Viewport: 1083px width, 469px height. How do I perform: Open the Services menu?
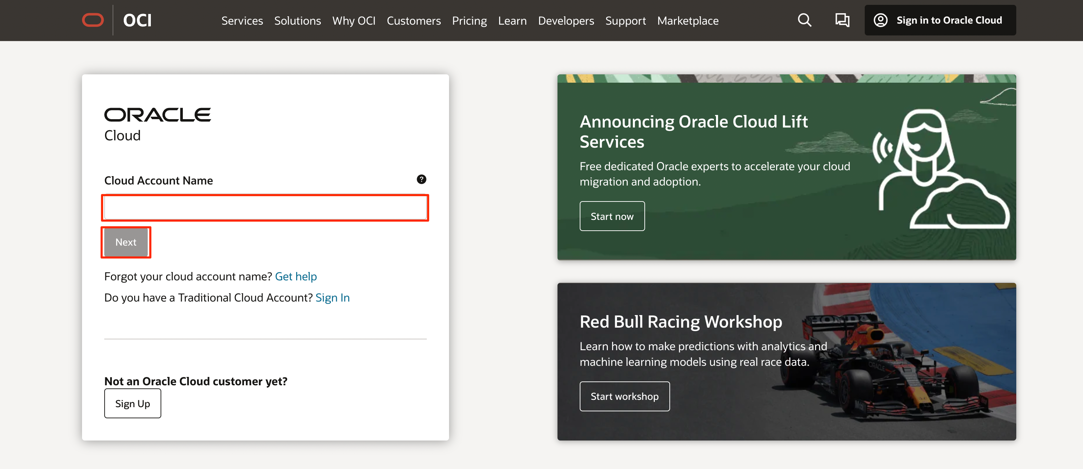click(x=242, y=20)
